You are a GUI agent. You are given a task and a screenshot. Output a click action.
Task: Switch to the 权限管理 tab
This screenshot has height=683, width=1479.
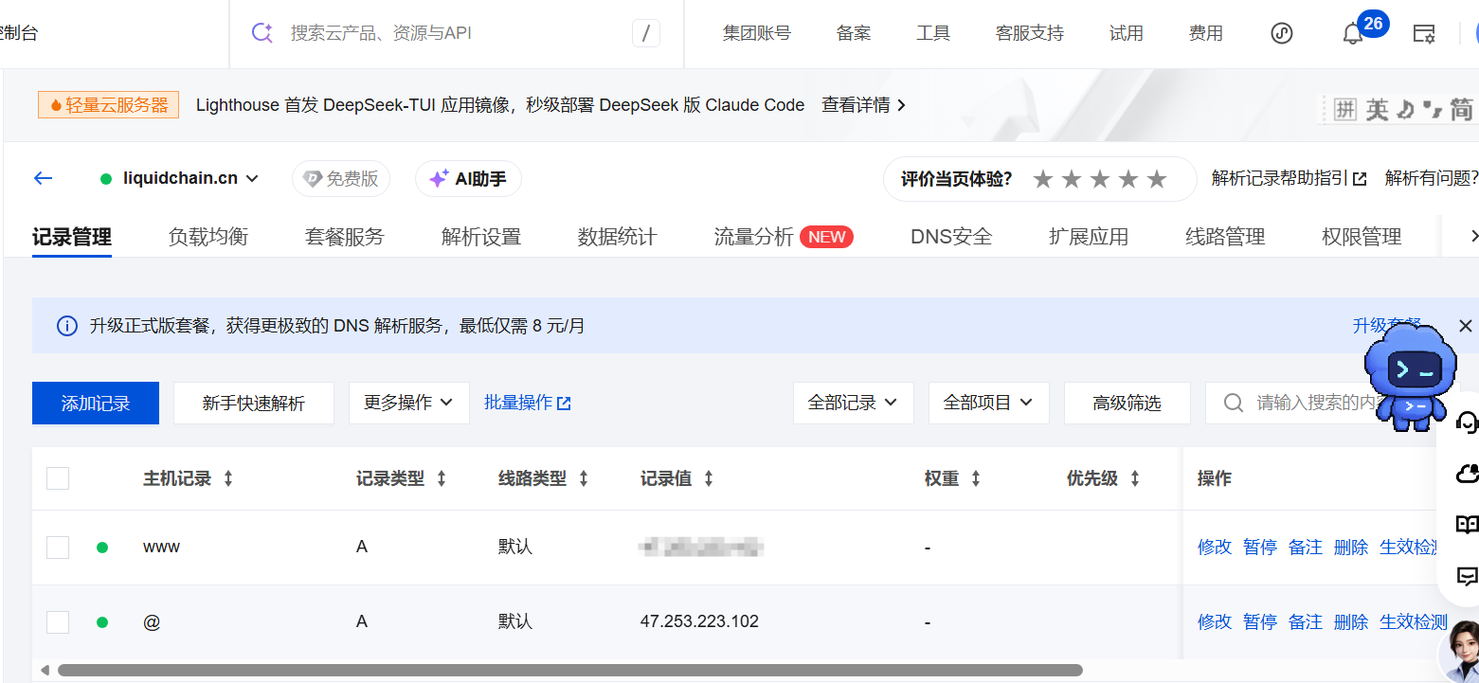click(1362, 236)
